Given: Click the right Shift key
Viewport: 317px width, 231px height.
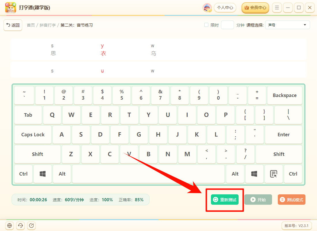Looking at the screenshot, I should pos(279,154).
